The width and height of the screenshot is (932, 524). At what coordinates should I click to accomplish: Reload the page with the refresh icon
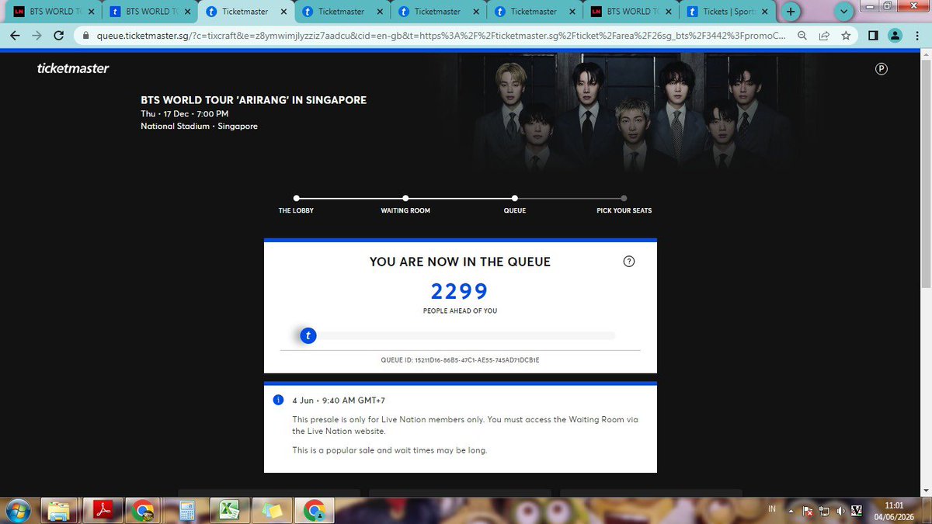click(x=58, y=35)
